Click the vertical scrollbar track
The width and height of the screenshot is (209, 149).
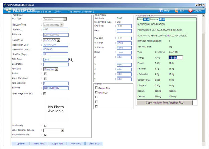[204, 87]
